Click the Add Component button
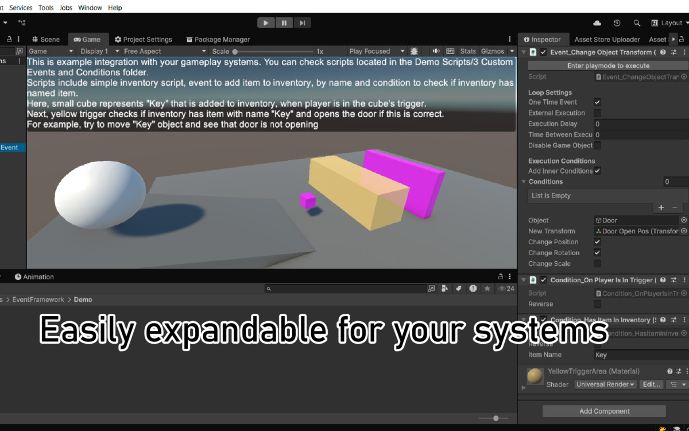This screenshot has width=689, height=431. click(x=603, y=411)
